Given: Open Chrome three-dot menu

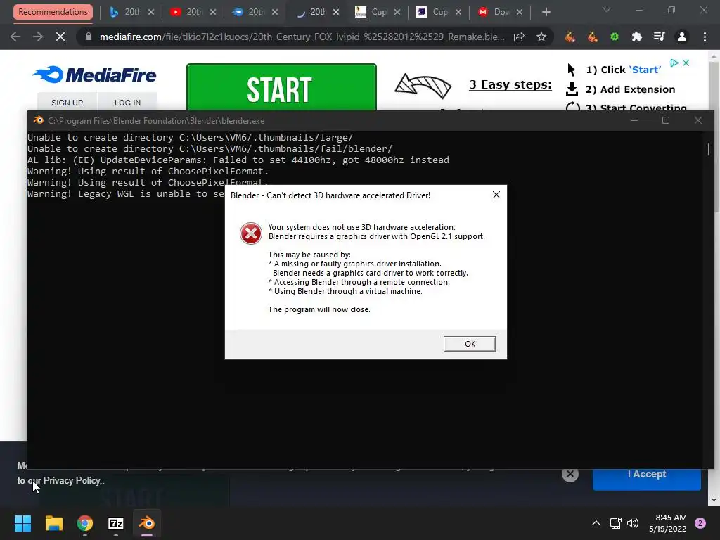Looking at the screenshot, I should [705, 37].
